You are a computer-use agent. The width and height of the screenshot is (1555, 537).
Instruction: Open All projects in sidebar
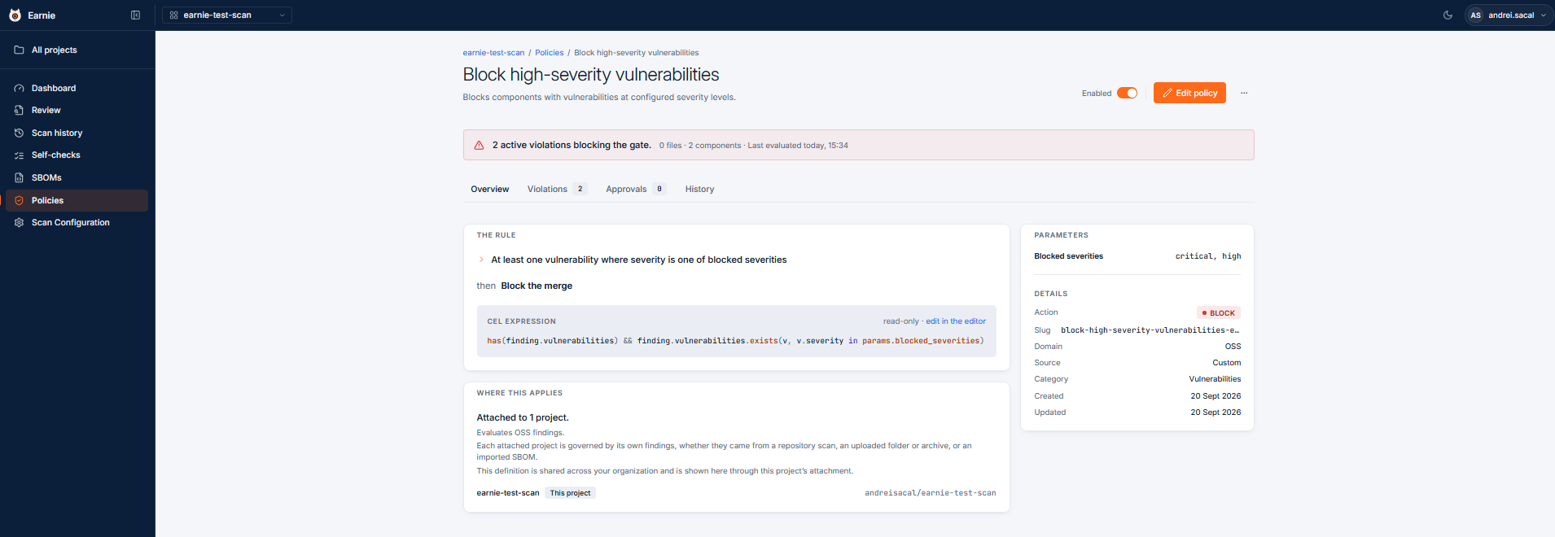point(77,50)
